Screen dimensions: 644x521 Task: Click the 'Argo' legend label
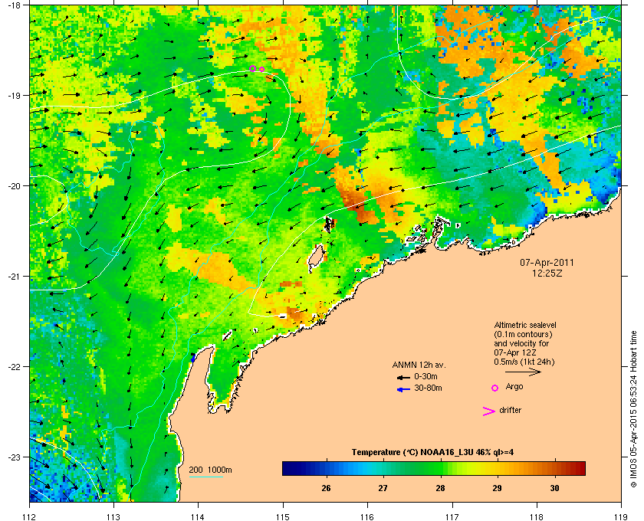click(x=514, y=387)
